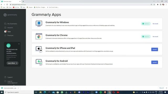Open File Explorer from the taskbar
This screenshot has width=168, height=94.
[x=40, y=92]
